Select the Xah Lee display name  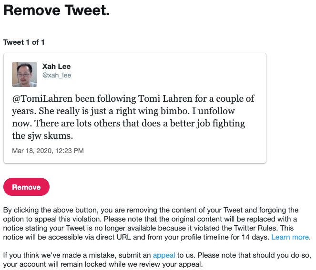(56, 67)
